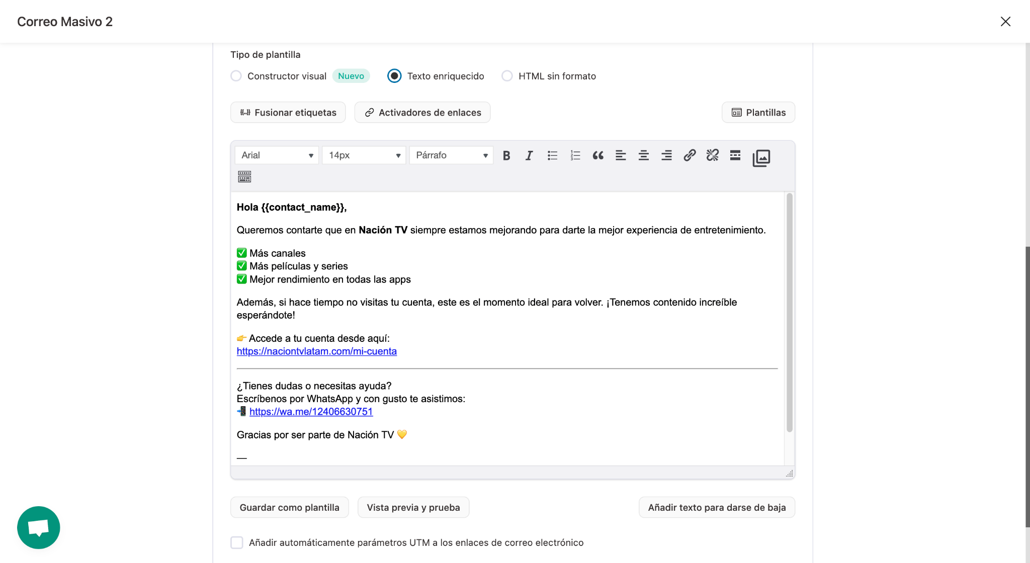Image resolution: width=1030 pixels, height=563 pixels.
Task: Insert a numbered list
Action: coord(575,155)
